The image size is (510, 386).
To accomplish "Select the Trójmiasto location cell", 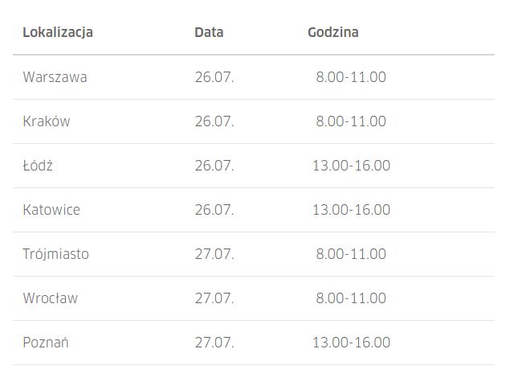I will [55, 254].
